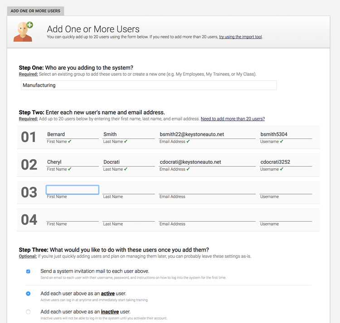Open the 'try using the import tool' link
This screenshot has height=323, width=340.
tap(240, 37)
